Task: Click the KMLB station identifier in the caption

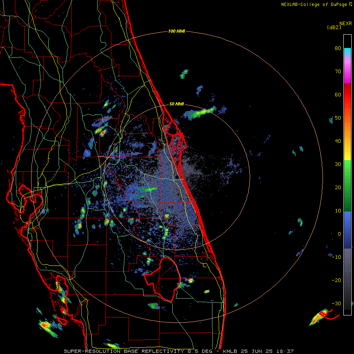Action: point(230,351)
